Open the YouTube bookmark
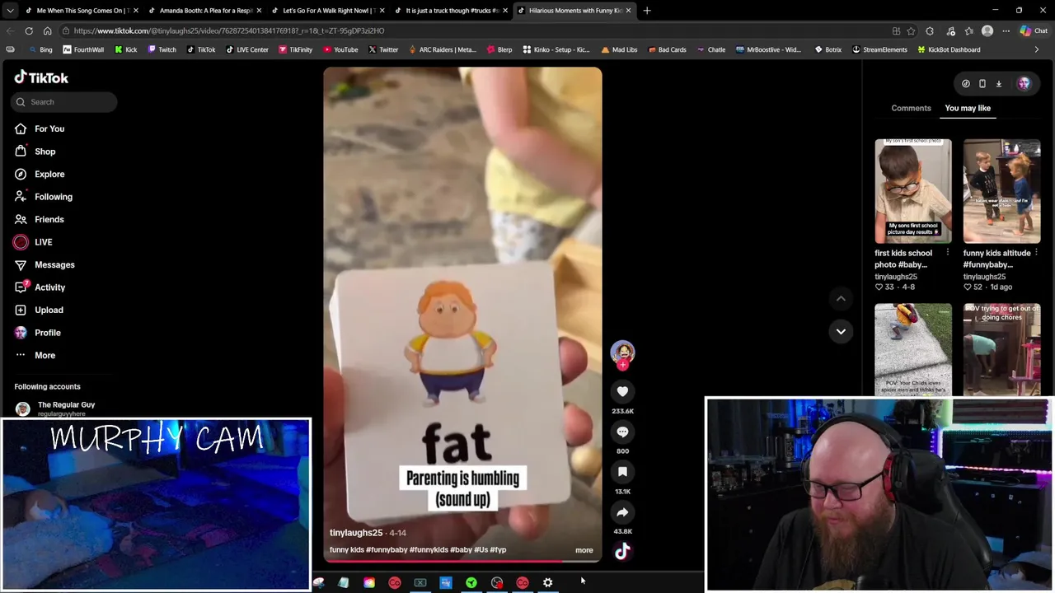1055x593 pixels. [x=340, y=49]
